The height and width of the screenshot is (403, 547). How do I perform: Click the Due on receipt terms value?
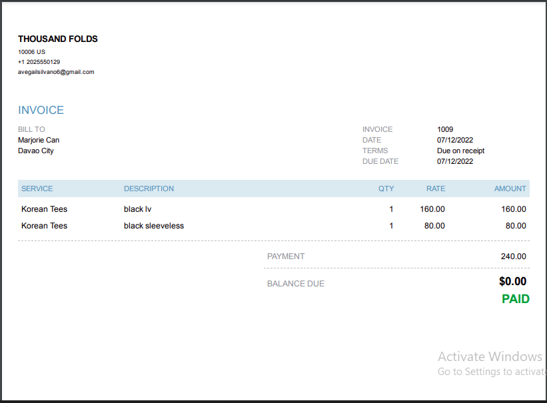pos(460,151)
